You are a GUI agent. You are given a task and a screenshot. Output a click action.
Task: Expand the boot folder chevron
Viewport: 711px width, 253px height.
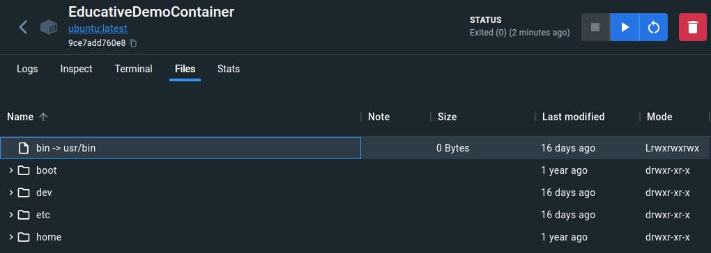pyautogui.click(x=11, y=171)
